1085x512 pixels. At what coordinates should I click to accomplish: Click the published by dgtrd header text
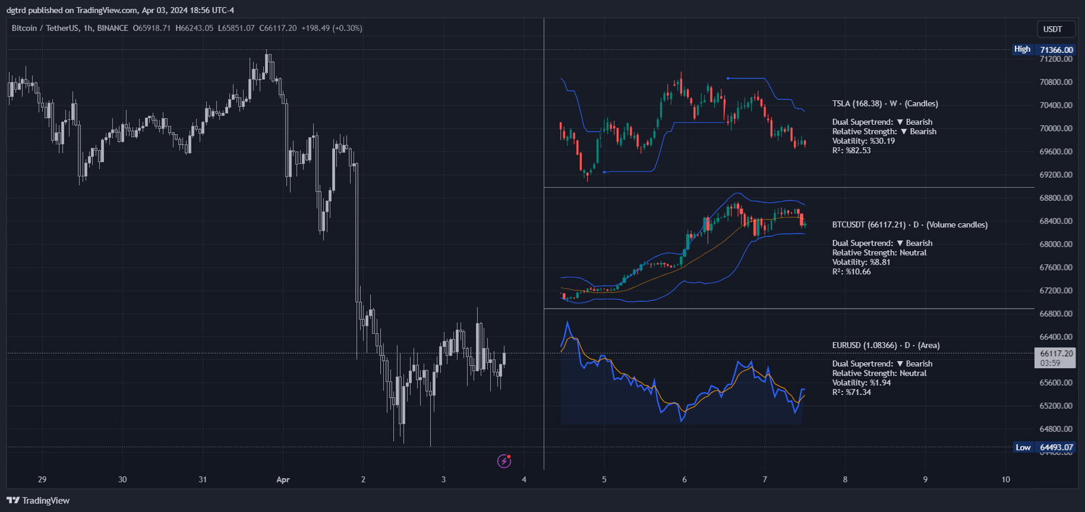pos(120,10)
